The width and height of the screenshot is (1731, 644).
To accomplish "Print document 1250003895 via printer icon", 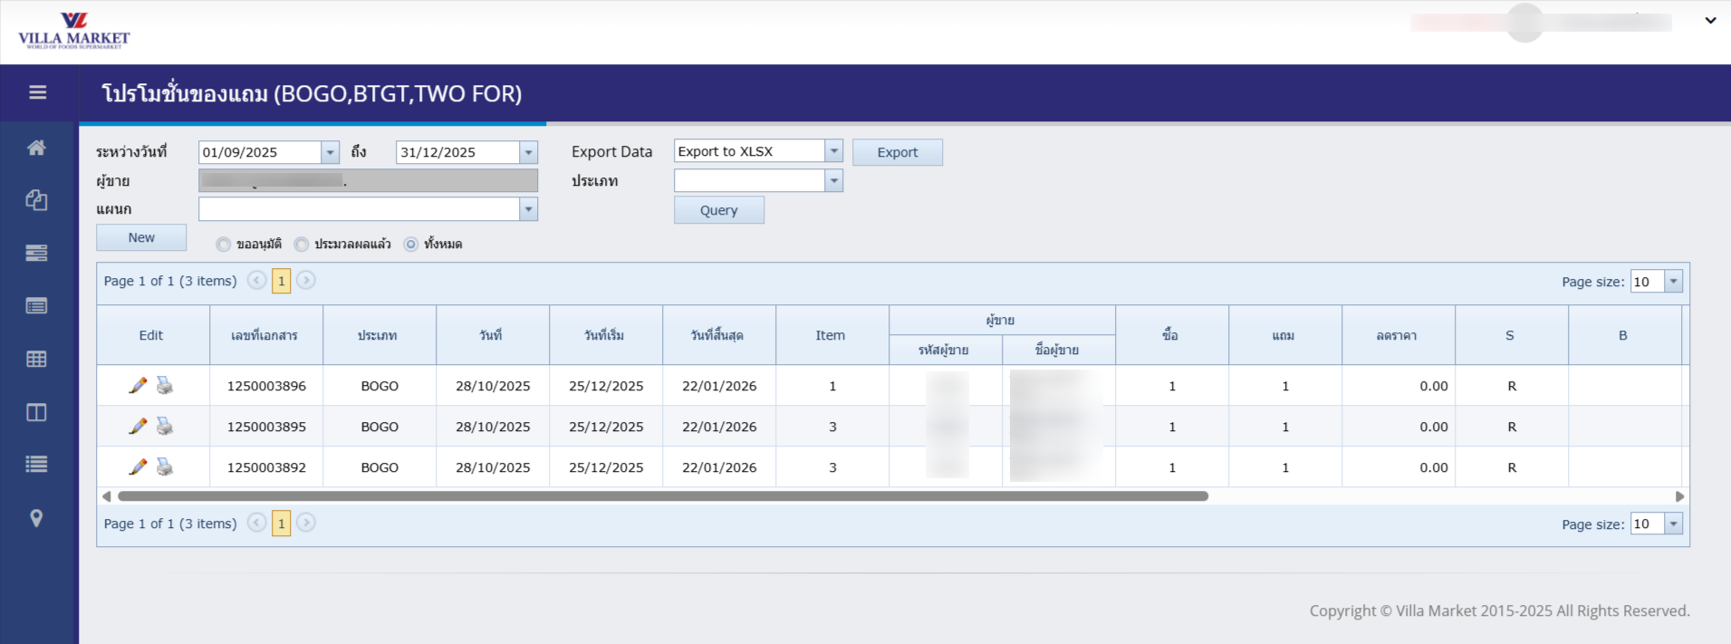I will click(165, 427).
